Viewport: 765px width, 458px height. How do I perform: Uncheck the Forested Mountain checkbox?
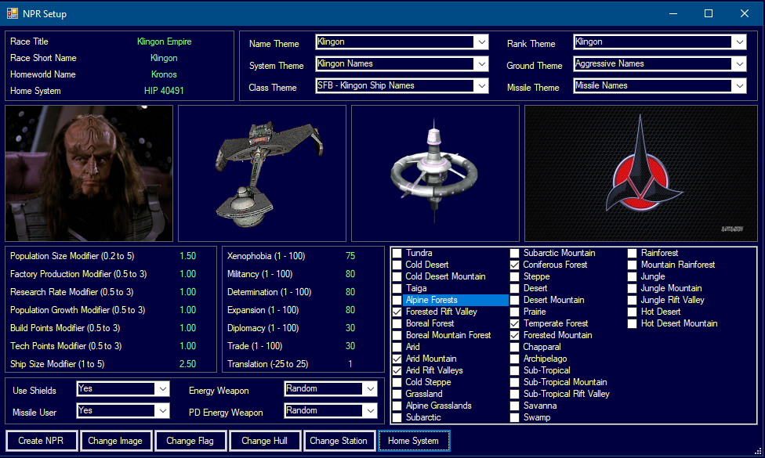pyautogui.click(x=514, y=335)
